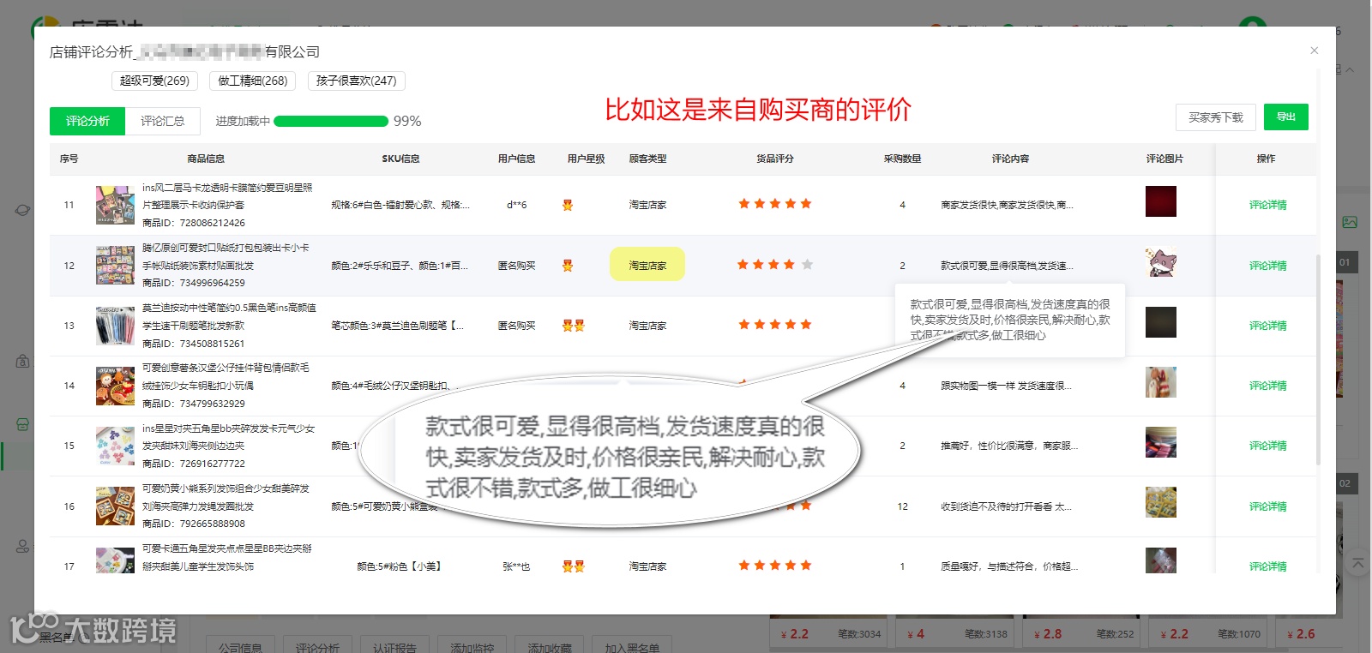The width and height of the screenshot is (1372, 653).
Task: Switch to the 评论分析 tab
Action: pos(87,121)
